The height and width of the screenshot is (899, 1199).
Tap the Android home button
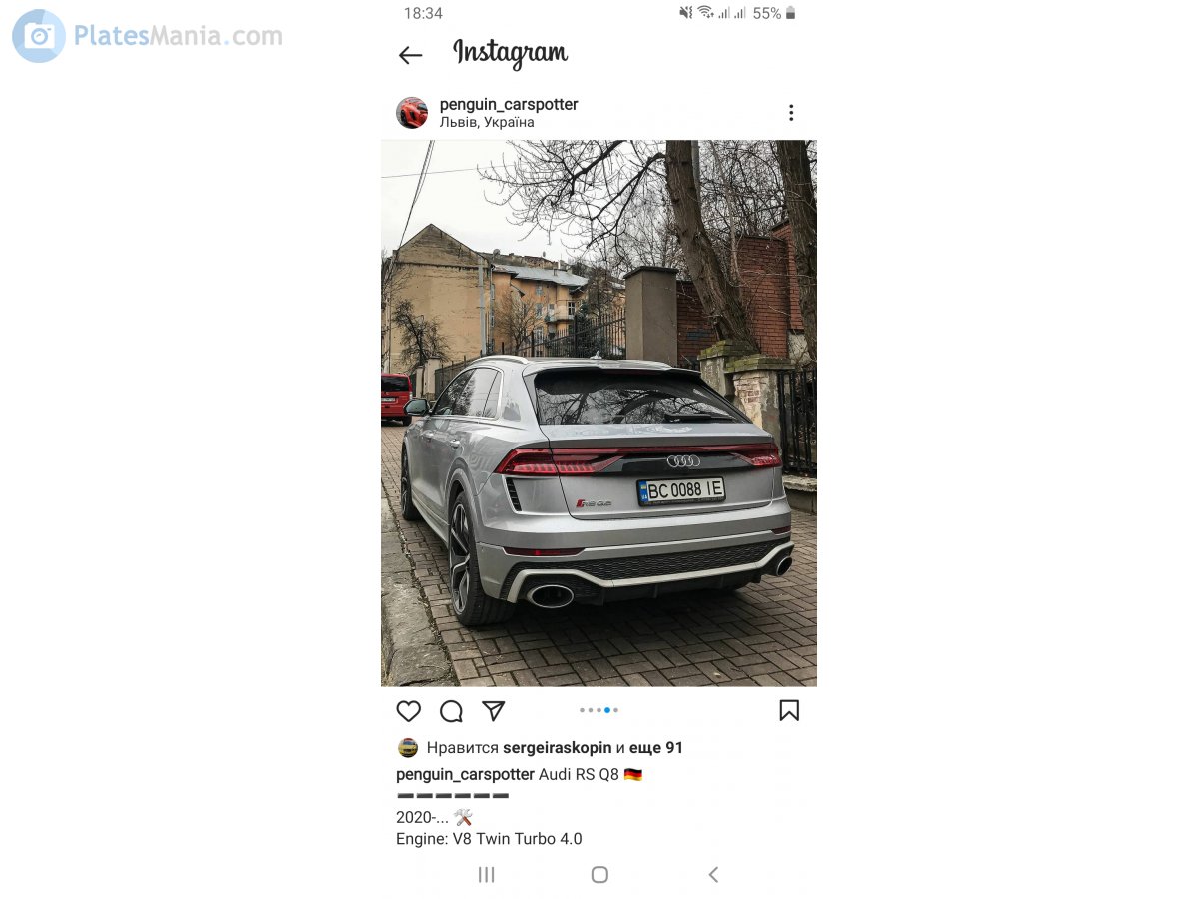(599, 875)
